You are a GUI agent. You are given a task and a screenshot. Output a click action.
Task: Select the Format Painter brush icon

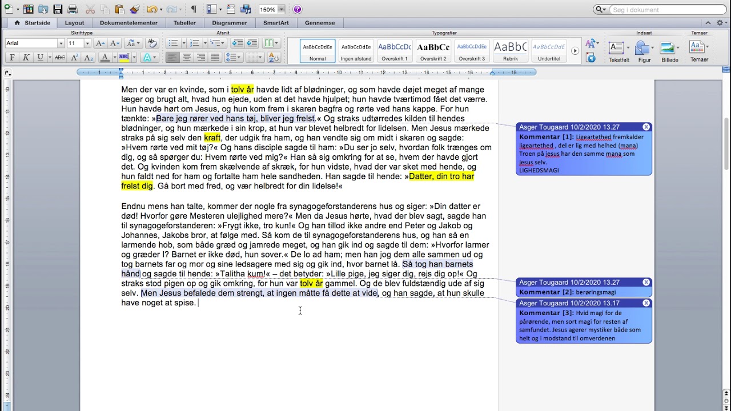coord(134,9)
